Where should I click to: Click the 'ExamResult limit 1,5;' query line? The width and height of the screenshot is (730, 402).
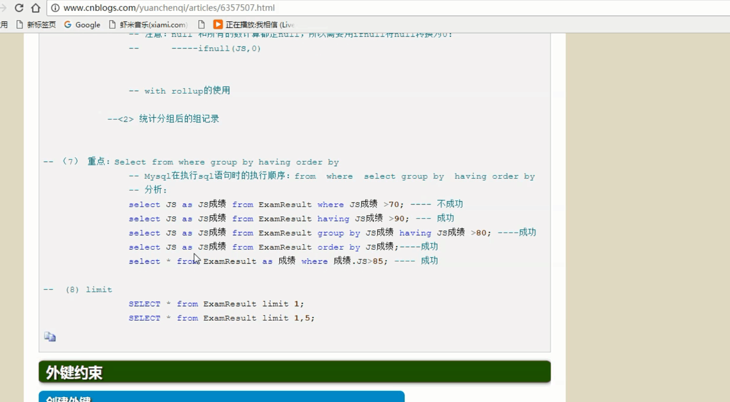click(x=222, y=318)
